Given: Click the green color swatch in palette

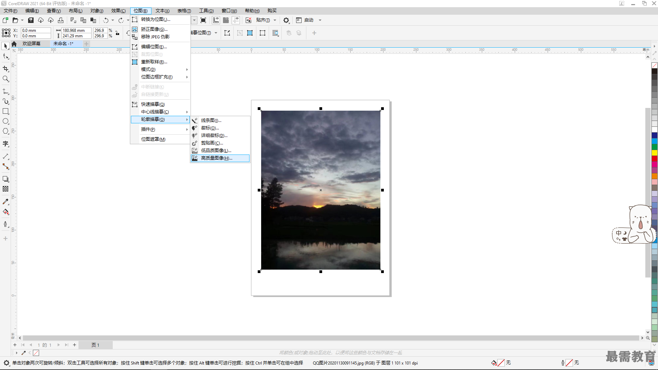Looking at the screenshot, I should click(655, 147).
